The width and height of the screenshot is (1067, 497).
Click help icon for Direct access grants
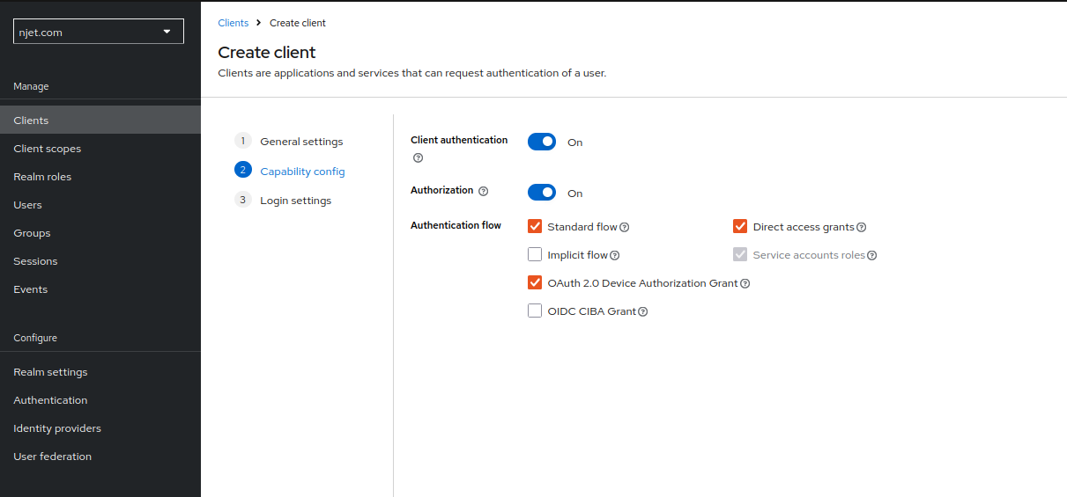862,227
